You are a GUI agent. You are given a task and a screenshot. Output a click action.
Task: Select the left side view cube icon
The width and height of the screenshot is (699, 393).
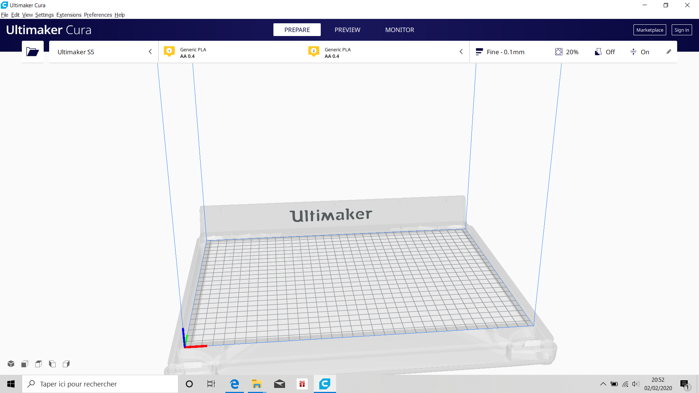[x=52, y=364]
